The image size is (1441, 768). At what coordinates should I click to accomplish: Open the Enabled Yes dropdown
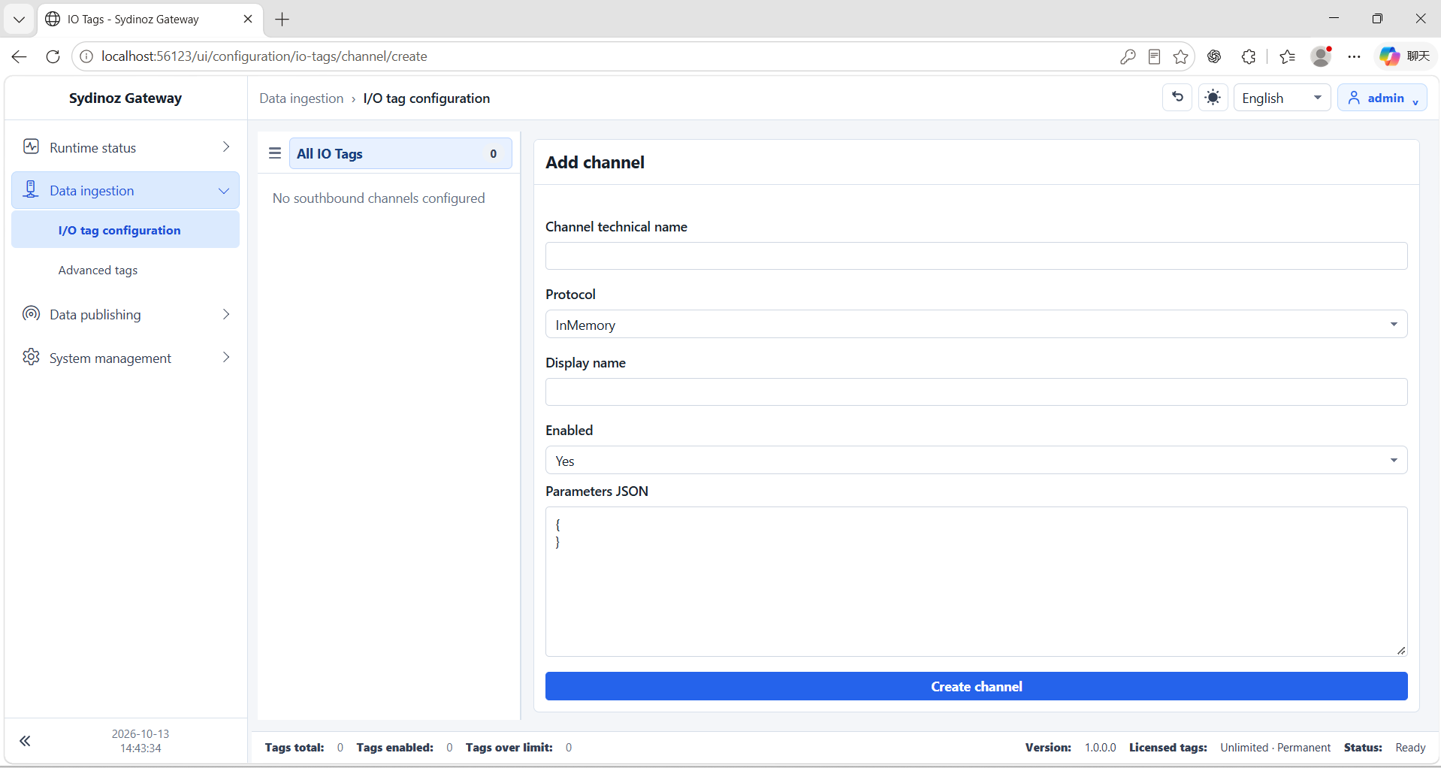(976, 461)
